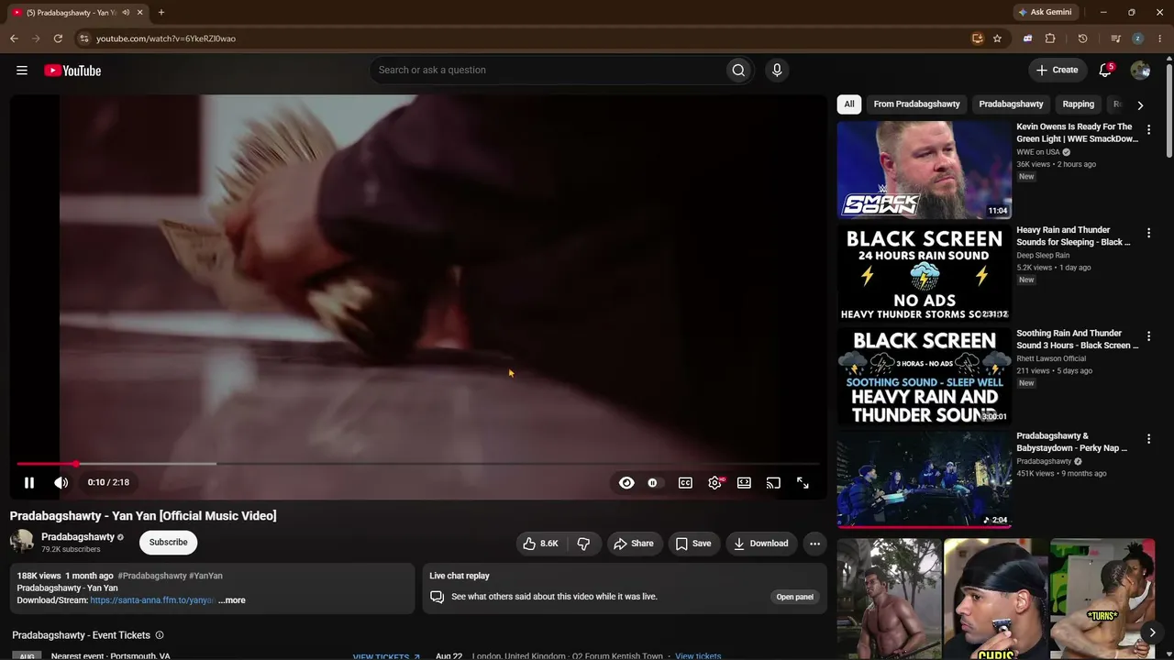Open Perky Nap video thumbnail
Image resolution: width=1174 pixels, height=660 pixels.
(x=925, y=479)
